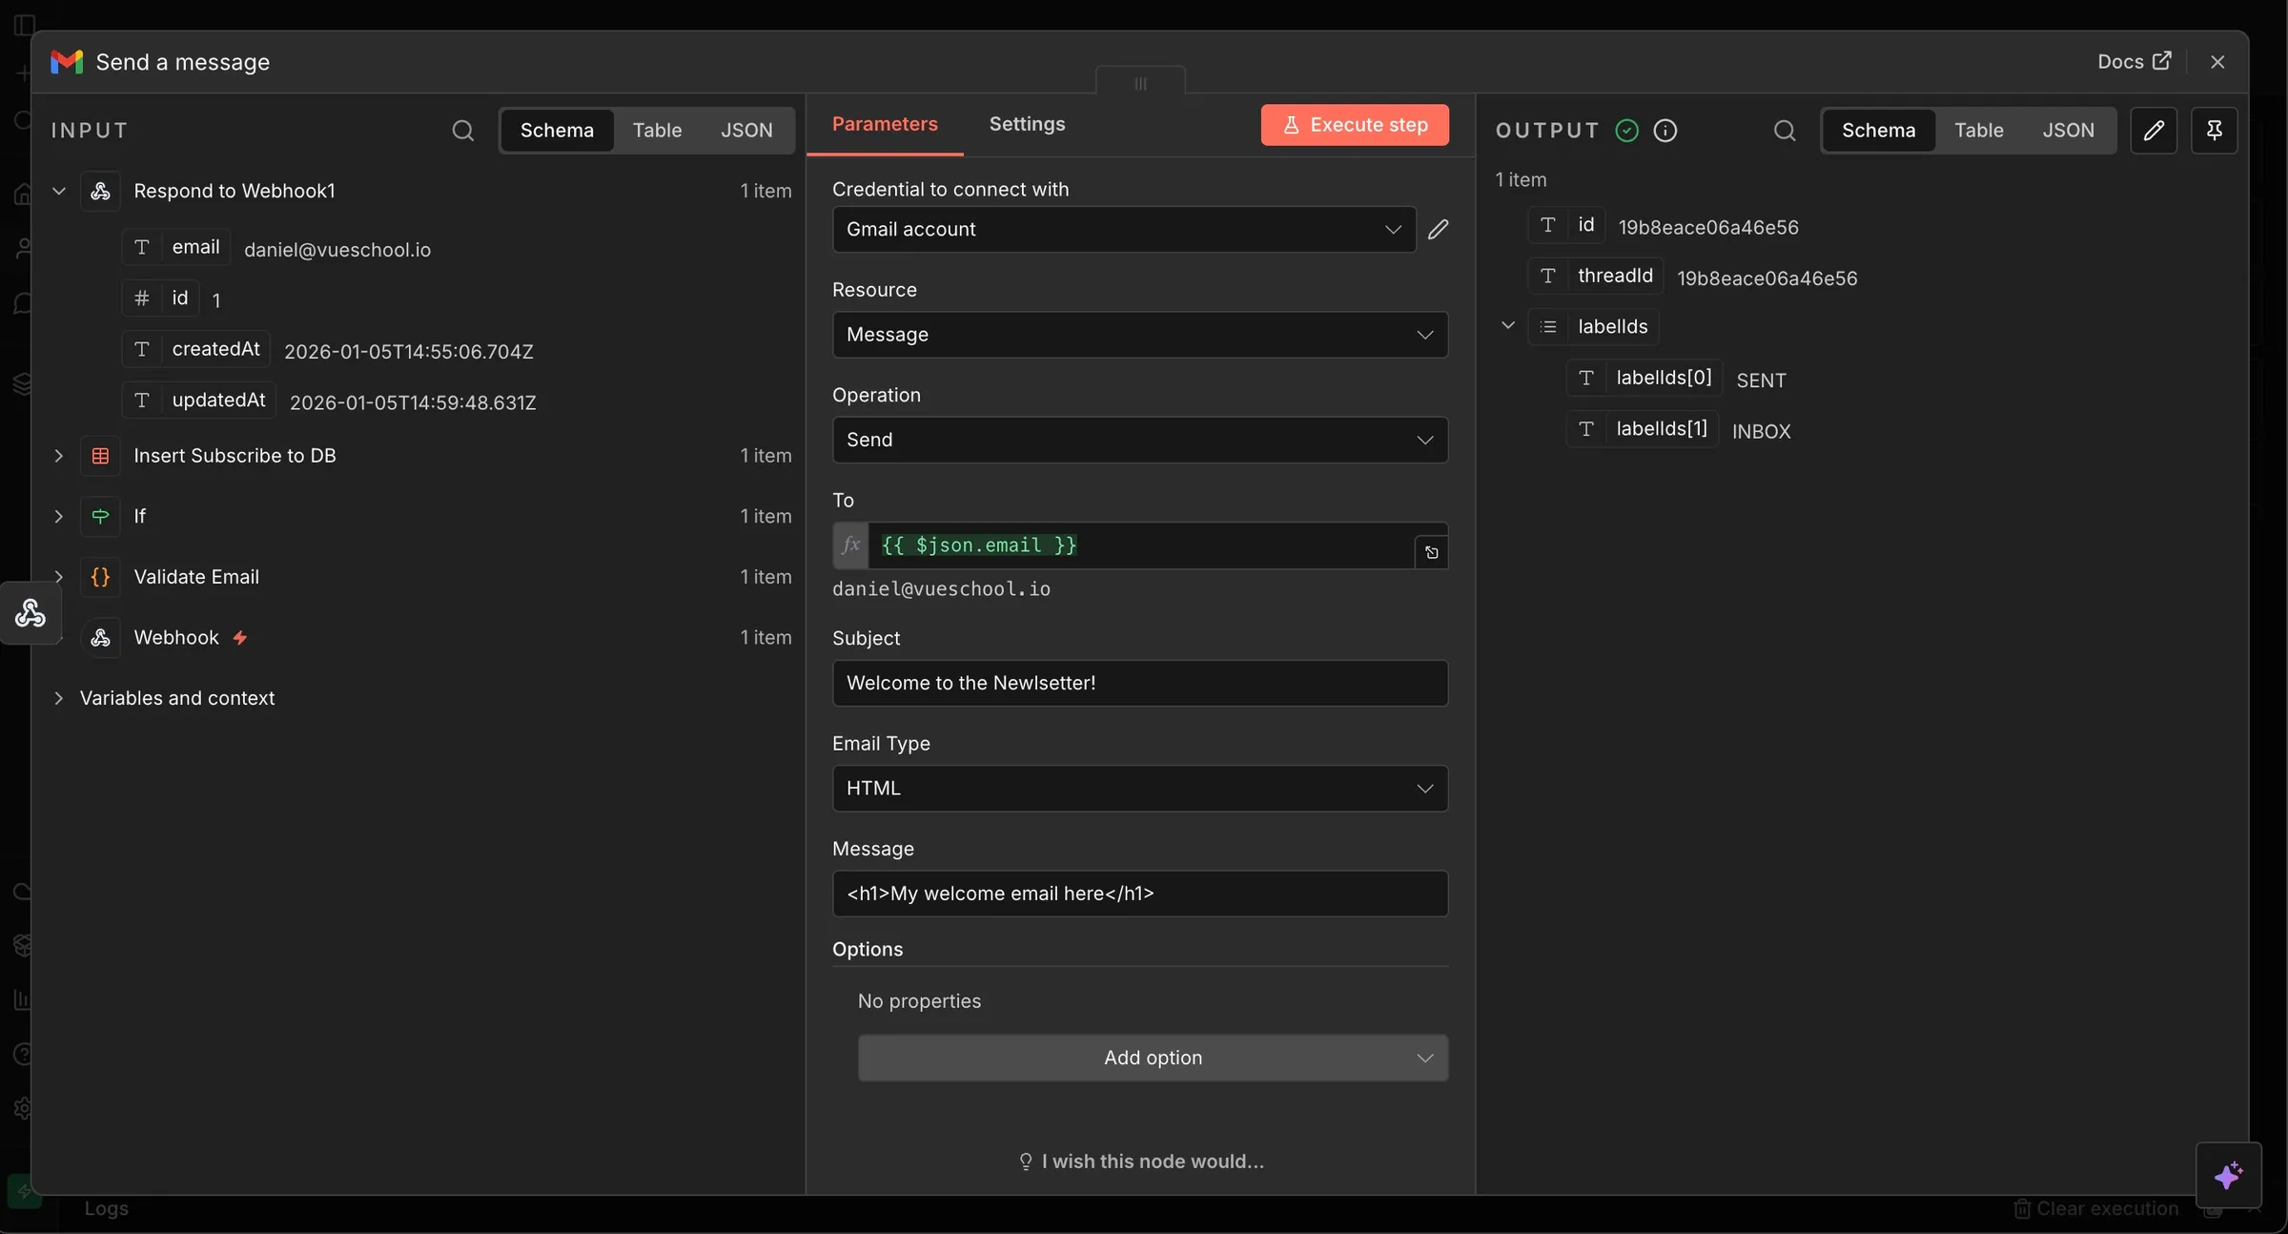This screenshot has height=1234, width=2288.
Task: Collapse the labelIds output array
Action: (1508, 325)
